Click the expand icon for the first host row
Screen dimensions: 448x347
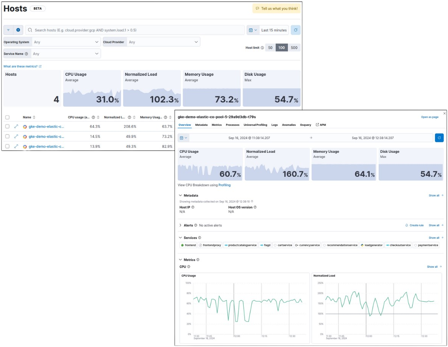pyautogui.click(x=16, y=126)
